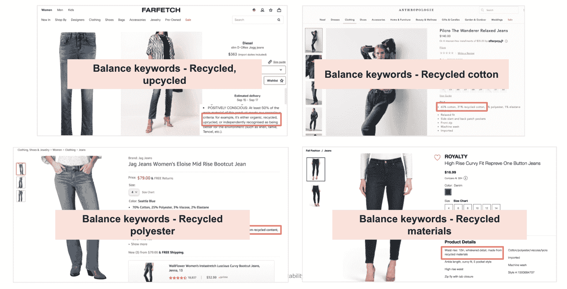Viewport: 567px width, 289px height.
Task: Open Anthropologie Clothing menu
Action: point(349,20)
